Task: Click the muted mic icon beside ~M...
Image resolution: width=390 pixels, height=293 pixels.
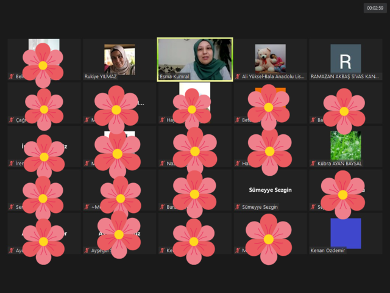Action: point(87,207)
